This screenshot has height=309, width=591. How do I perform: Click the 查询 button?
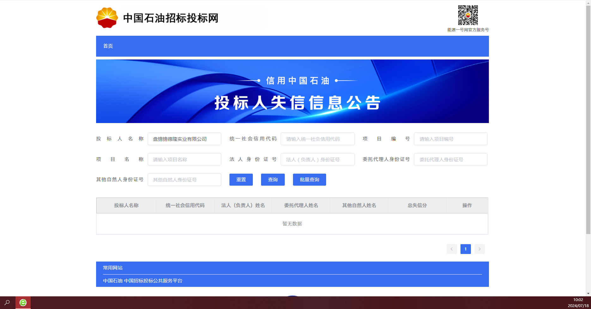(x=273, y=180)
